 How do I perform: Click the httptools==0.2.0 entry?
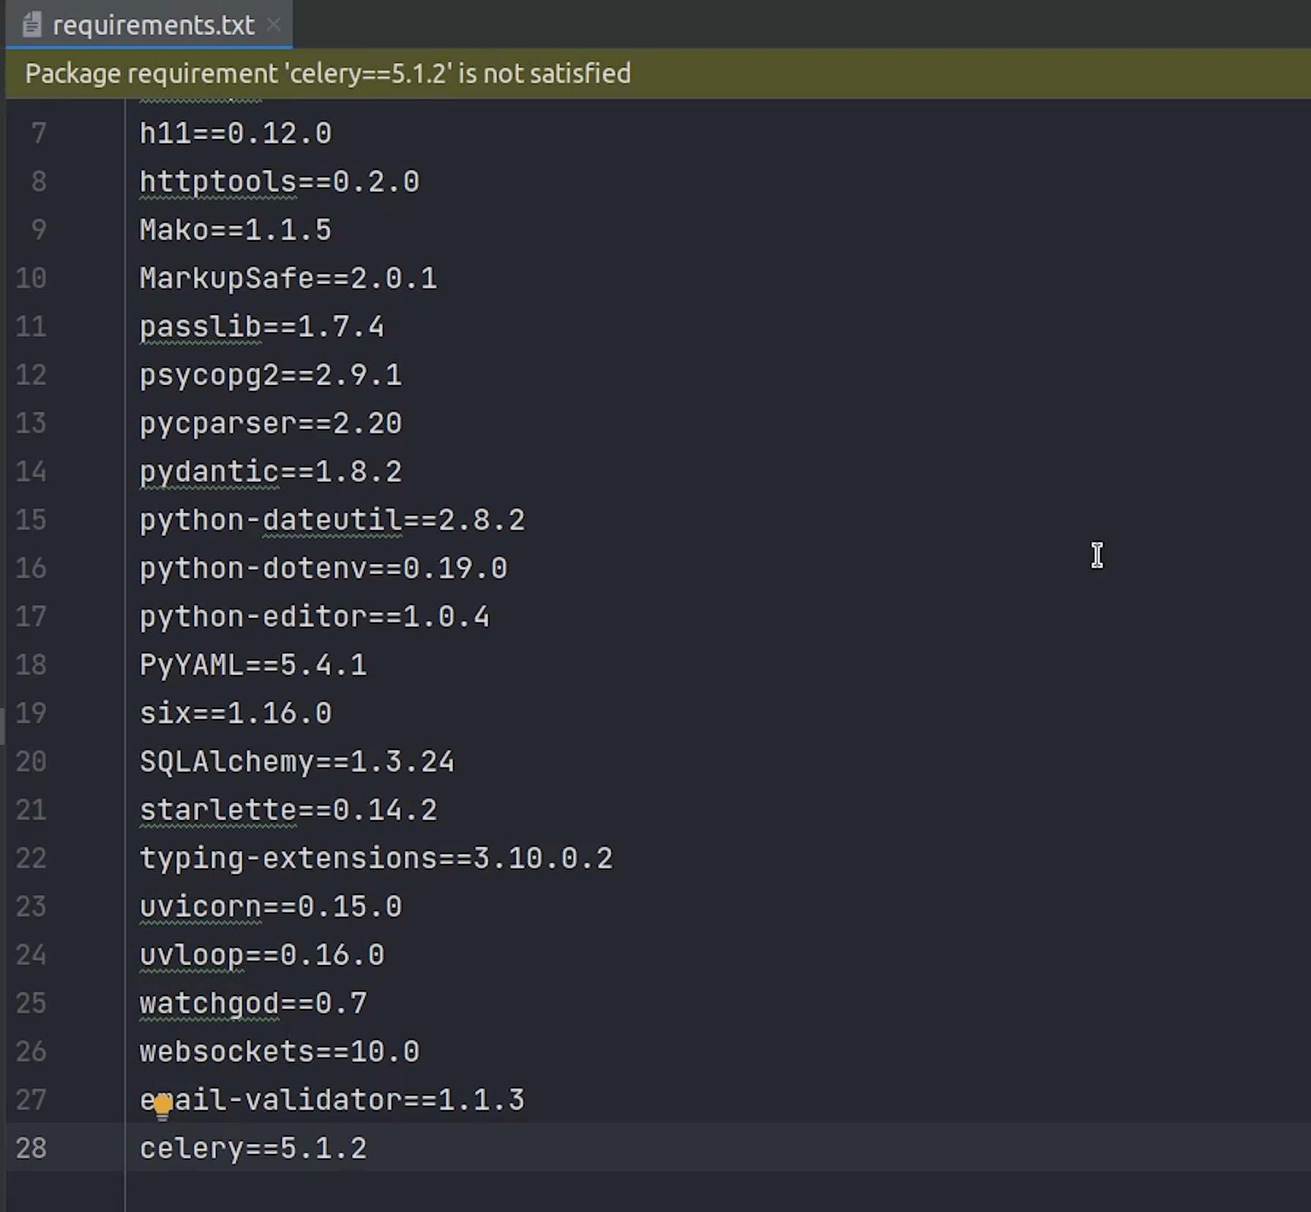tap(279, 182)
